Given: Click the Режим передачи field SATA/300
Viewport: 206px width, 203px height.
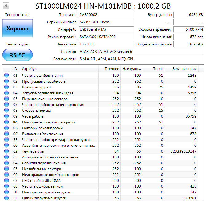Looking at the screenshot, I should (106, 37).
